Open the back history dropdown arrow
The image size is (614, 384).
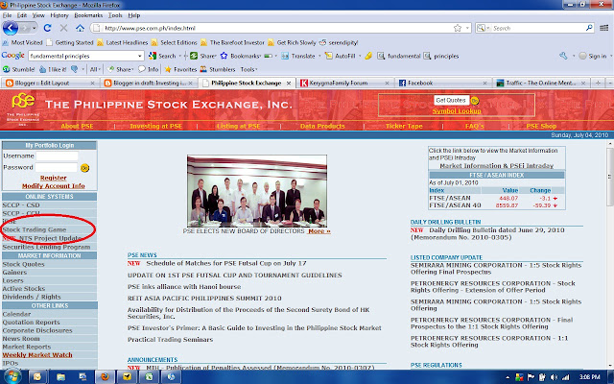tap(35, 28)
